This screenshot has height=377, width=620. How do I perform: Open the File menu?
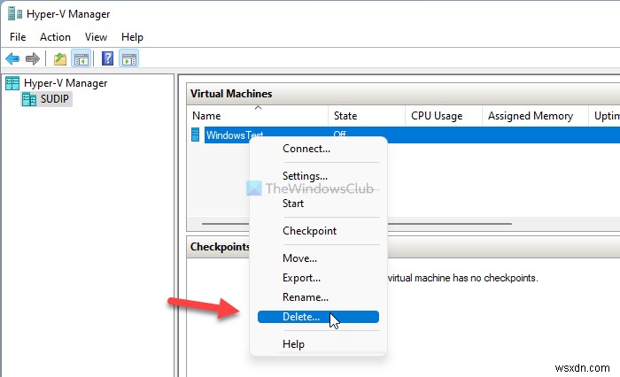(18, 37)
